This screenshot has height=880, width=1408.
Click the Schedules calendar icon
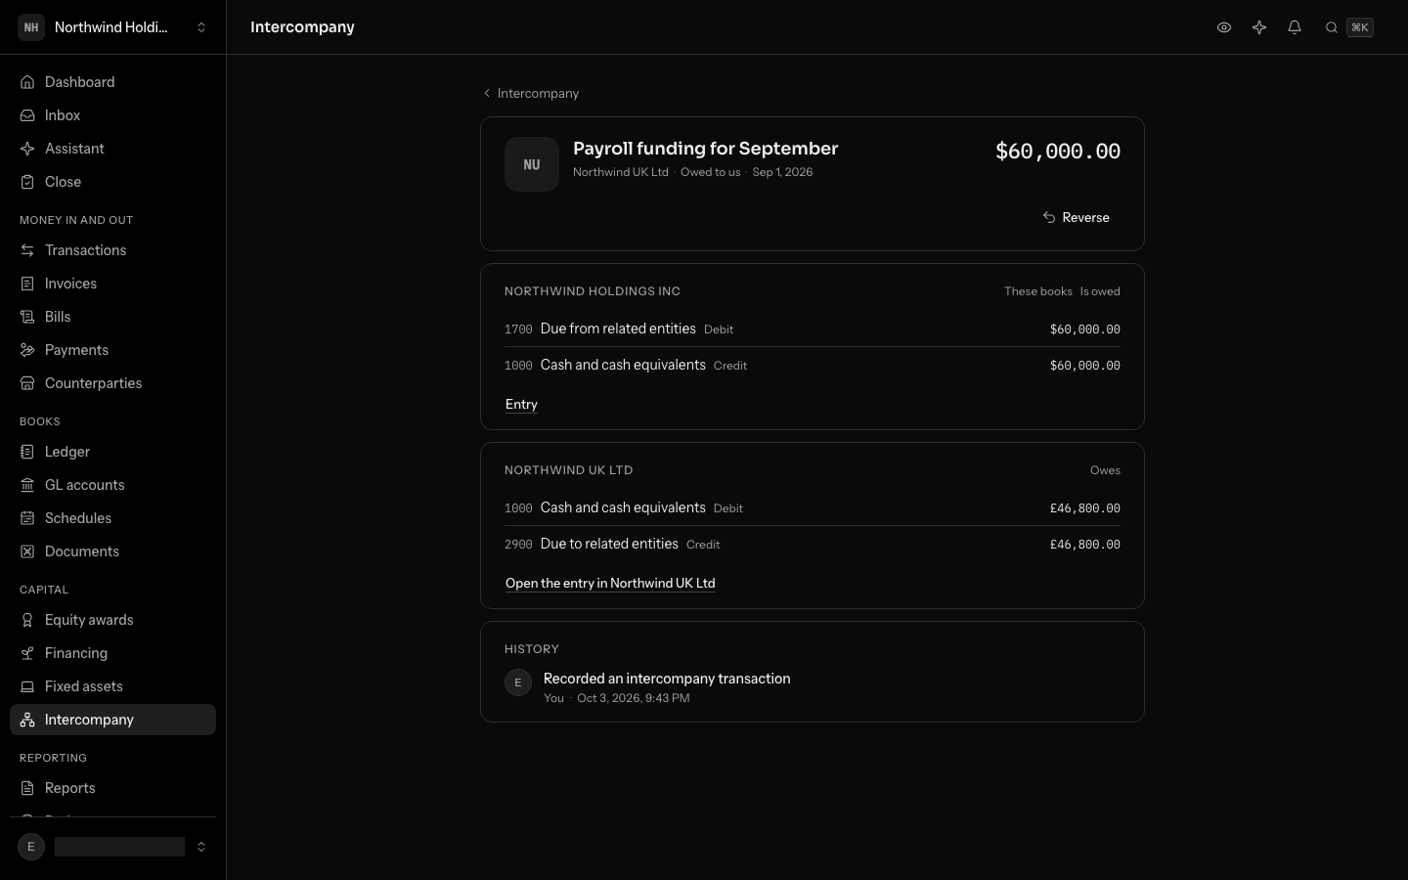coord(27,518)
